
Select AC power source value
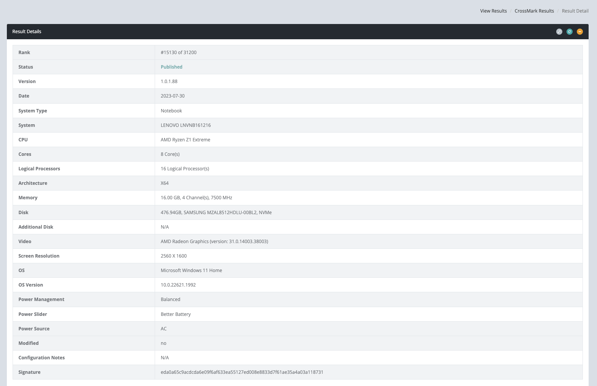(163, 329)
